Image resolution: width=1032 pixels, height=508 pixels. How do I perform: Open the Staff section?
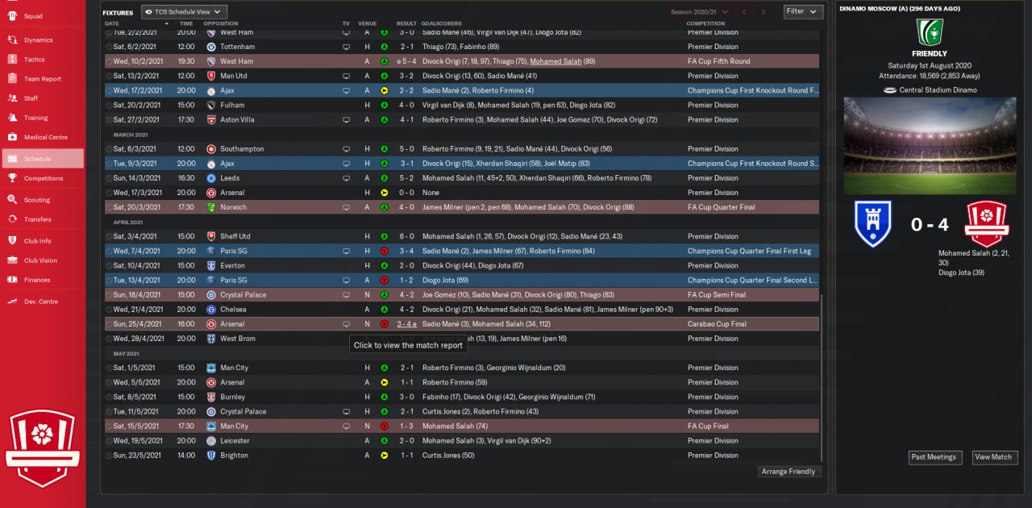(x=42, y=98)
